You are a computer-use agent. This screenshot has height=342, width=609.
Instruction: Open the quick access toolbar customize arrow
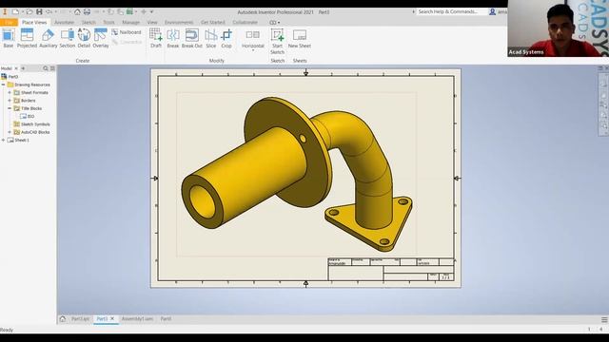click(151, 12)
